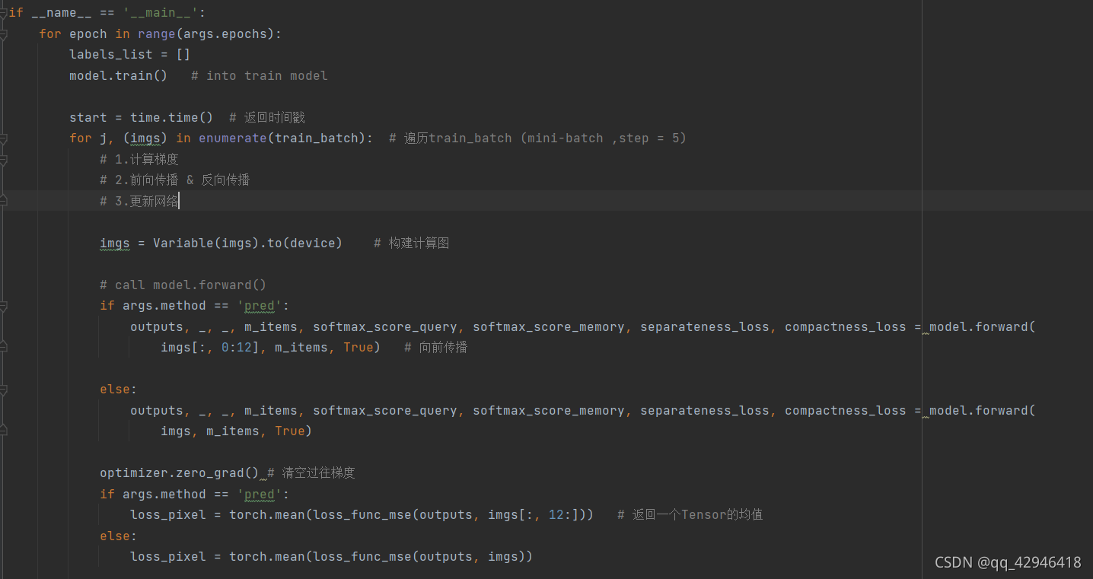Click 'args.epochs' in the epoch loop
The width and height of the screenshot is (1093, 579).
(x=225, y=34)
